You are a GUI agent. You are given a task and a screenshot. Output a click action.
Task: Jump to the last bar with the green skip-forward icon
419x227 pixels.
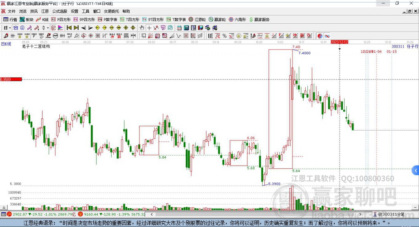76,28
